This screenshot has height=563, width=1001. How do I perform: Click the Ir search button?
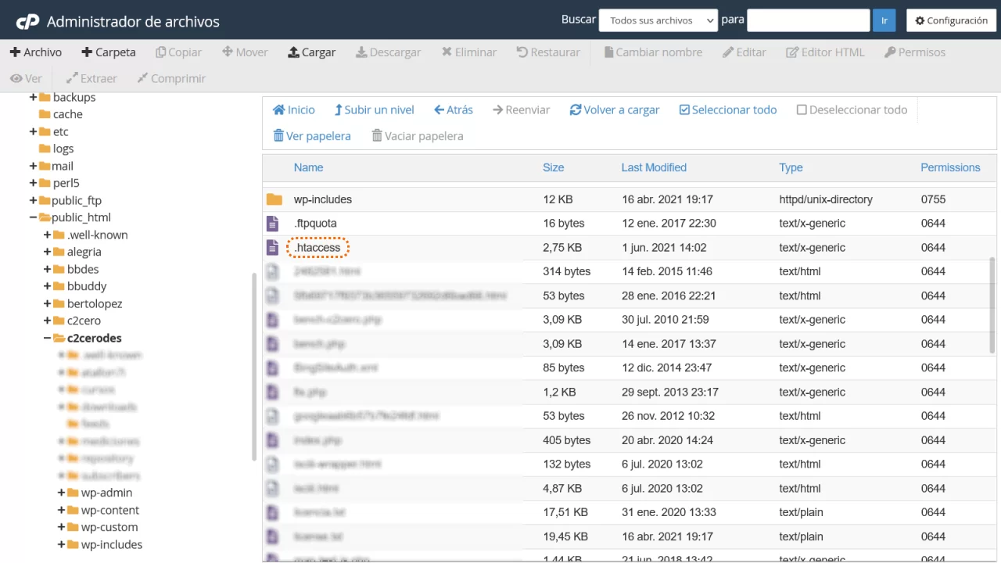pyautogui.click(x=884, y=20)
